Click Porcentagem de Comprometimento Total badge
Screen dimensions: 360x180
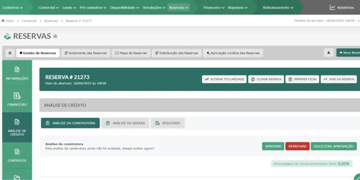pos(311,164)
